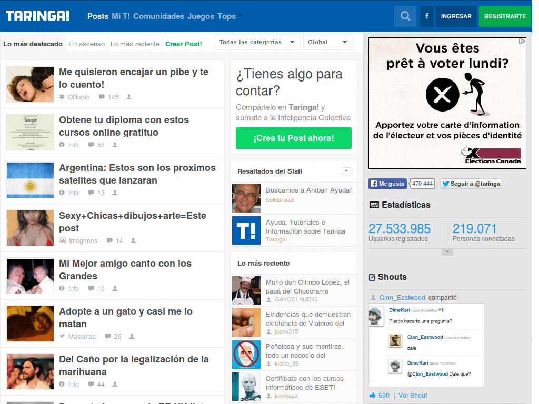Click the Facebook login icon in header
539x404 pixels.
tap(426, 16)
